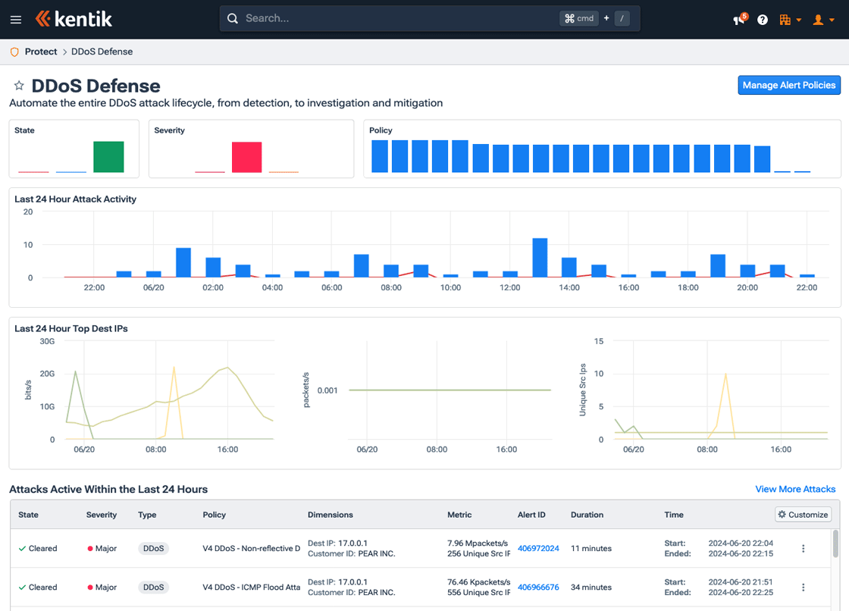Open row actions menu for alert 406972024
This screenshot has height=611, width=849.
(804, 548)
